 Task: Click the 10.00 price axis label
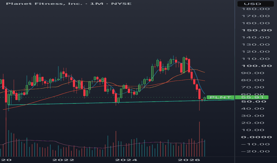pyautogui.click(x=253, y=130)
